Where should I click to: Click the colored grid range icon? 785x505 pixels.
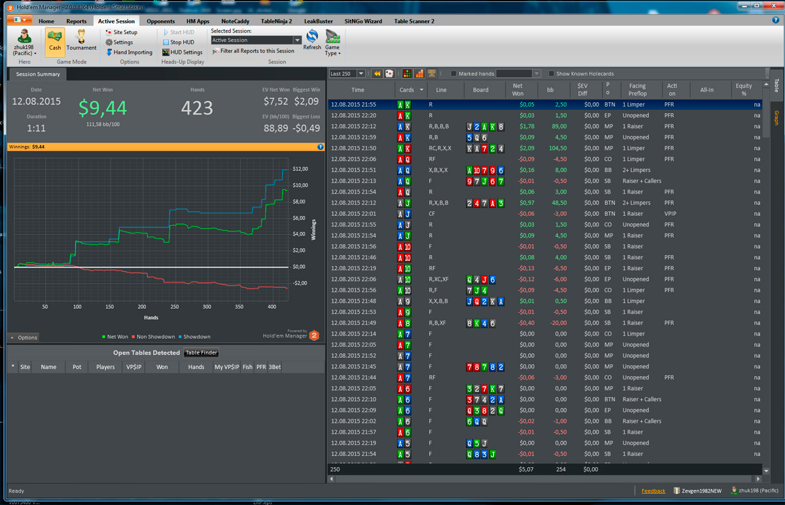[407, 74]
